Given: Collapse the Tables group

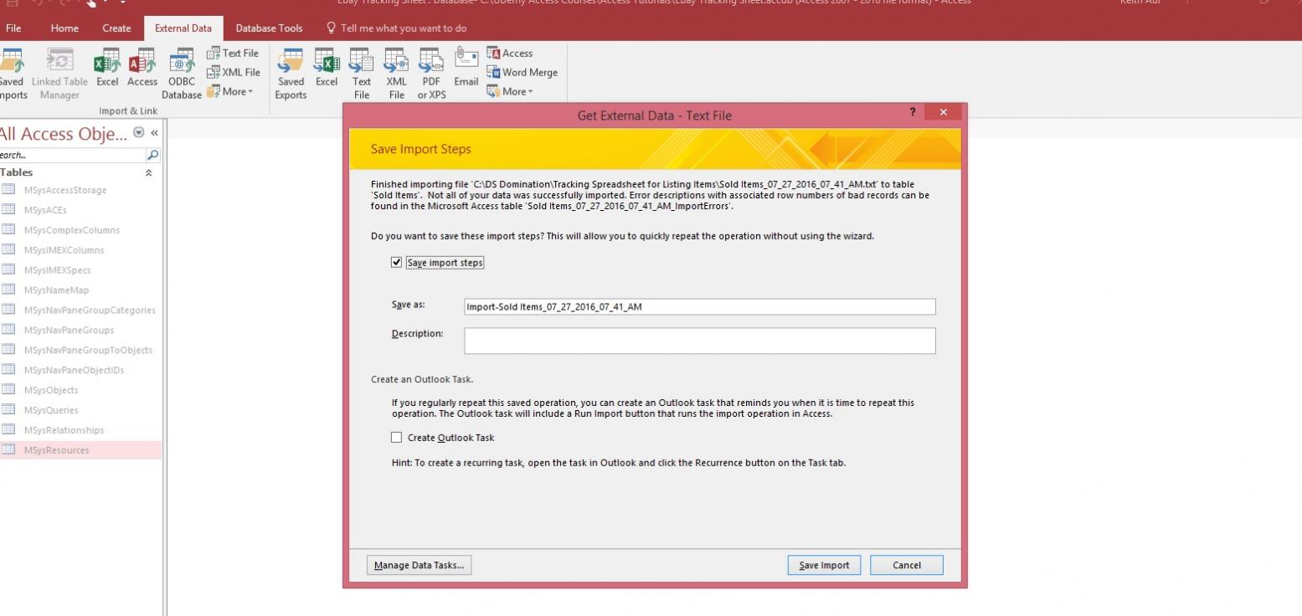Looking at the screenshot, I should pyautogui.click(x=149, y=172).
